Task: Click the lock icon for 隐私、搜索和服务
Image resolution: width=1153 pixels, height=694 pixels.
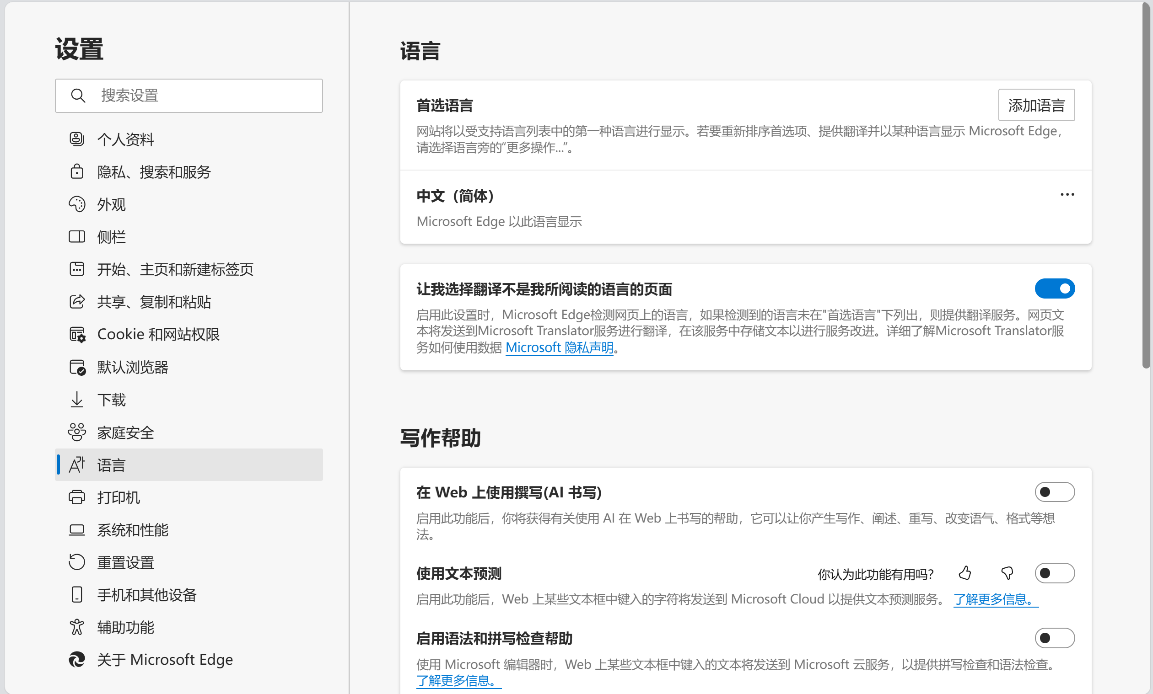Action: coord(77,171)
